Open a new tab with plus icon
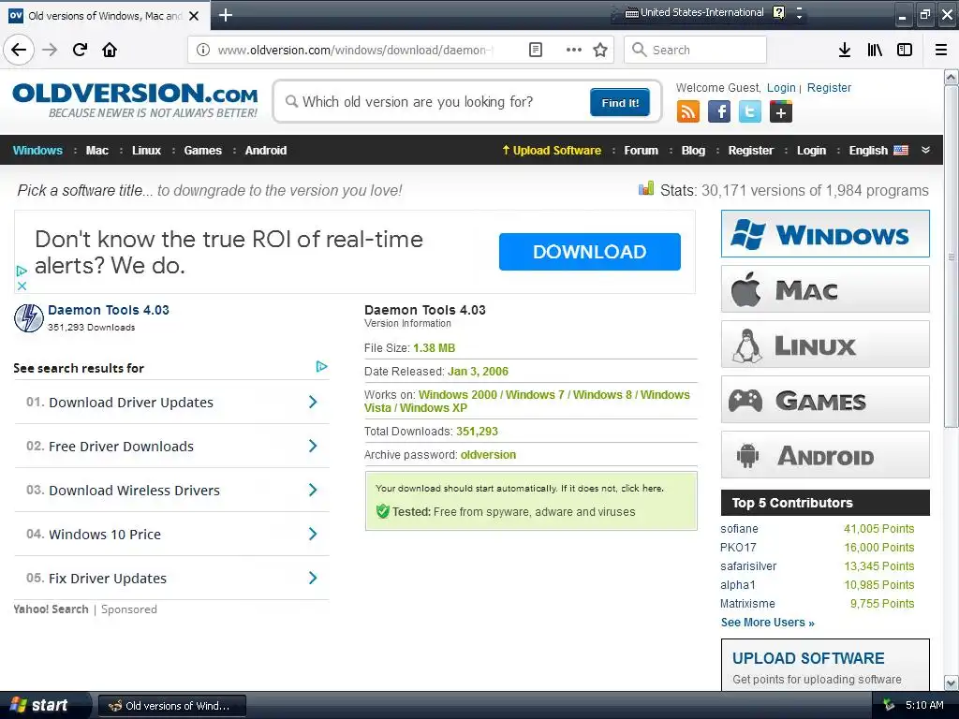This screenshot has height=719, width=959. [x=225, y=15]
